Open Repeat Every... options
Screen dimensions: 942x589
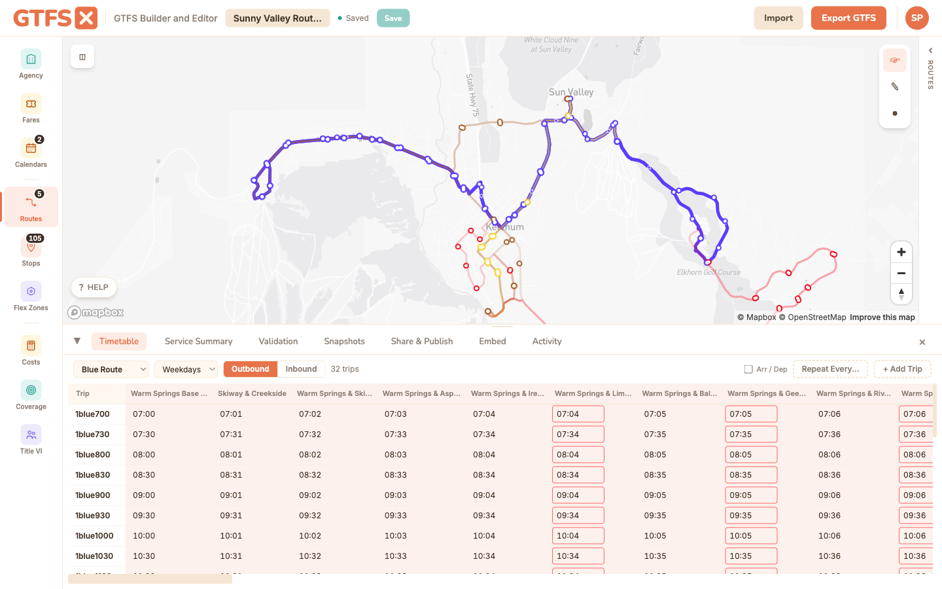tap(830, 369)
